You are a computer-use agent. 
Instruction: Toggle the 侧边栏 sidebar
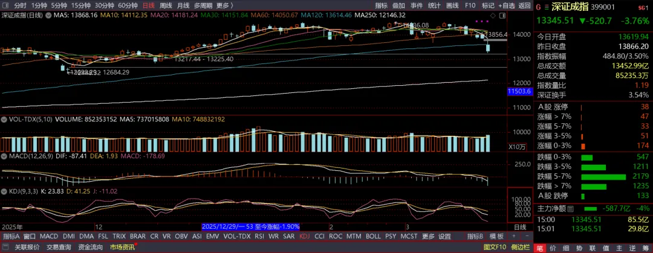(521, 247)
